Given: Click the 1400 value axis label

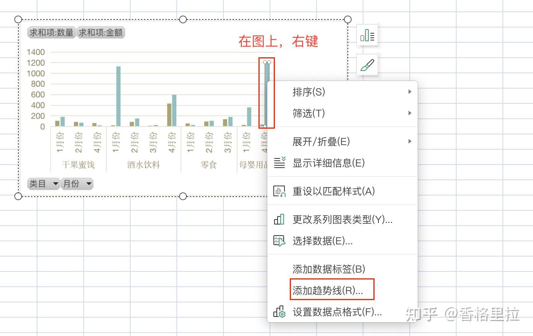Looking at the screenshot, I should coord(36,52).
